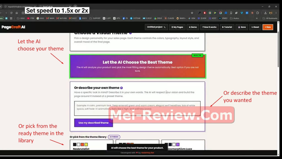
Task: Open the GEM Gemini bookmark
Action: [x=192, y=18]
